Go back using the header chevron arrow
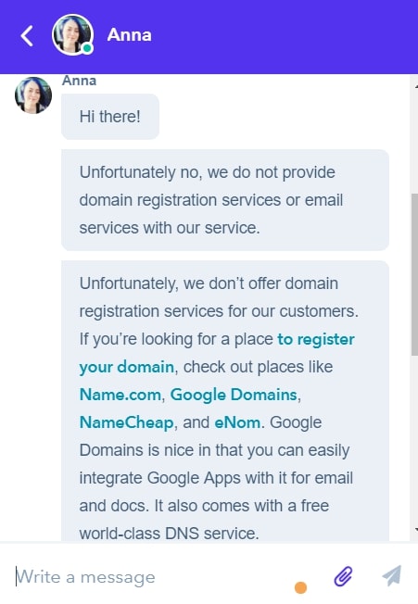The width and height of the screenshot is (418, 604). coord(27,36)
